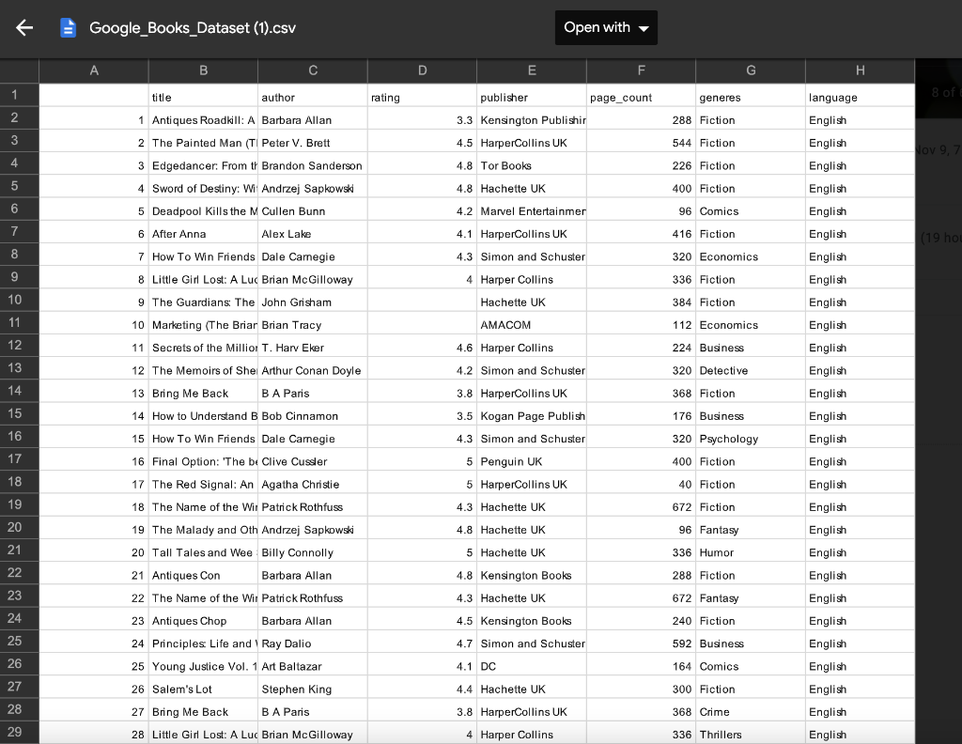This screenshot has height=744, width=962.
Task: Go back using the back arrow
Action: click(24, 27)
